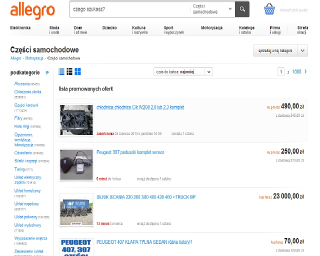Open Ogrzewanie, wentylacja, klimatyzacja subcategory

[23, 140]
